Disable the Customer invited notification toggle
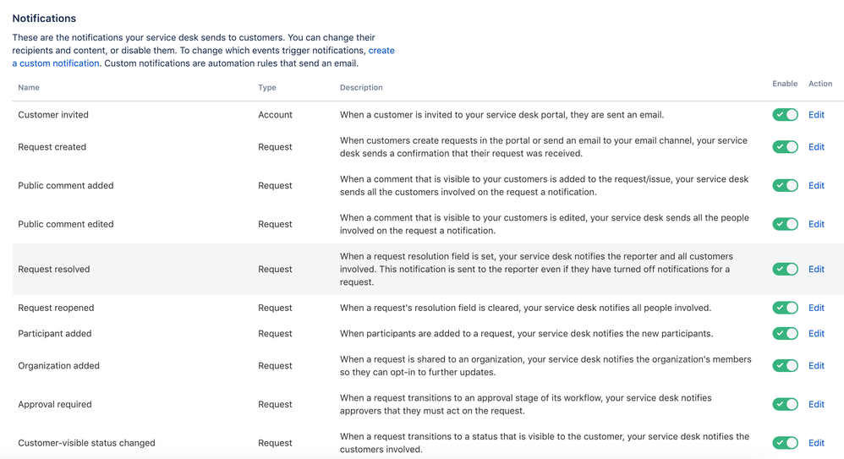Screen dimensions: 844x459 785,115
